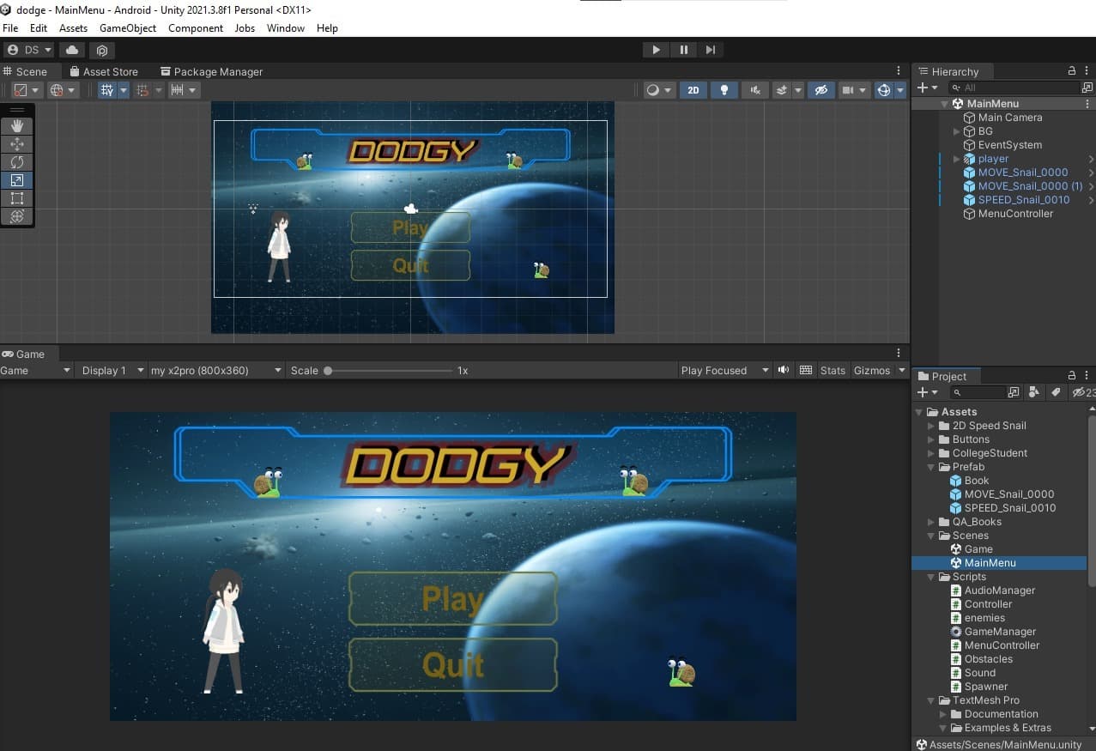The height and width of the screenshot is (751, 1096).
Task: Toggle Scene gizmos button
Action: point(883,90)
